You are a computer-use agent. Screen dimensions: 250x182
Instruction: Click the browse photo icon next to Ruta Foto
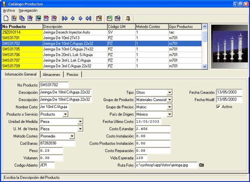click(x=201, y=165)
